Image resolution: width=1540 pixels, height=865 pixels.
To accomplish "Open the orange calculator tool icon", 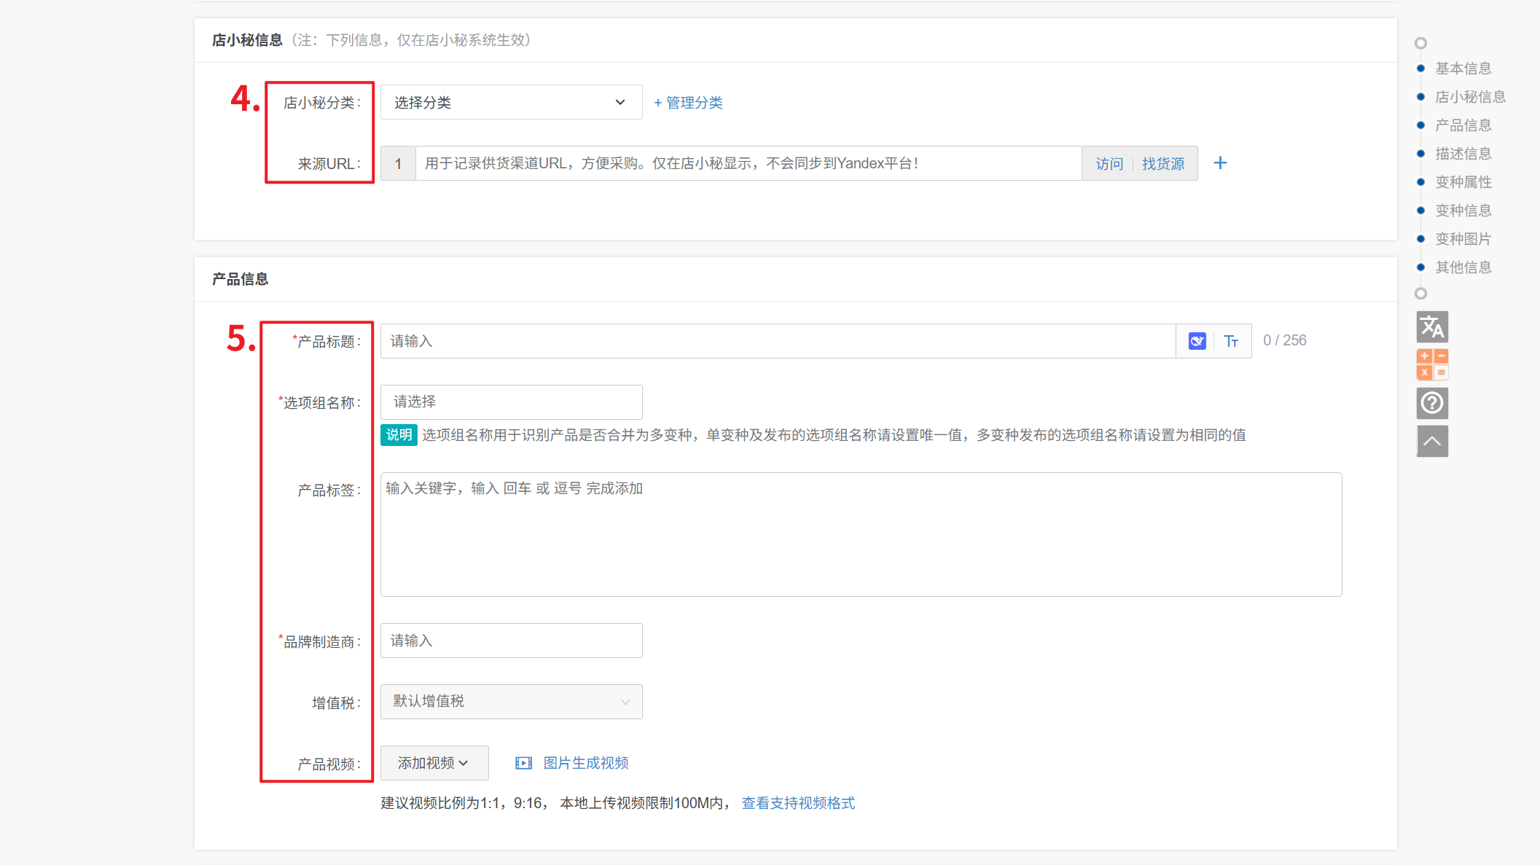I will coord(1431,364).
